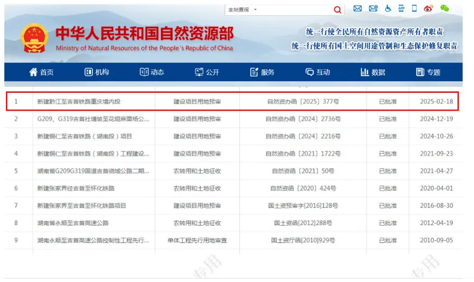Viewport: 474px width, 282px height.
Task: Click into the site search input field
Action: pos(295,10)
